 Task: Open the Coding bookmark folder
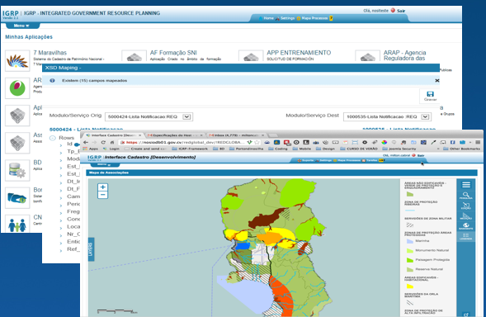(278, 149)
